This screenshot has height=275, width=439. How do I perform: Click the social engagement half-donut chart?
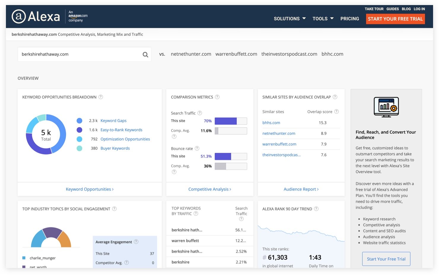pyautogui.click(x=51, y=237)
